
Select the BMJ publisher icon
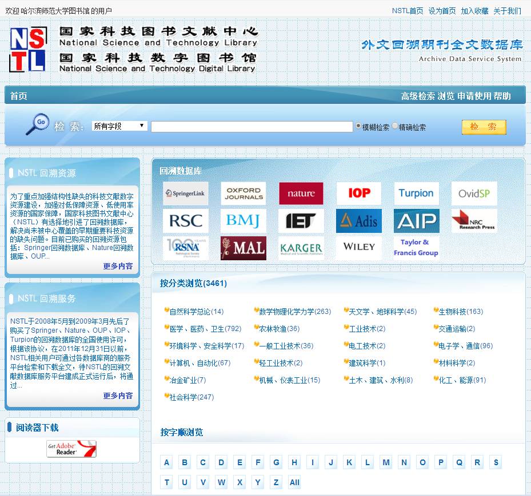coord(243,220)
